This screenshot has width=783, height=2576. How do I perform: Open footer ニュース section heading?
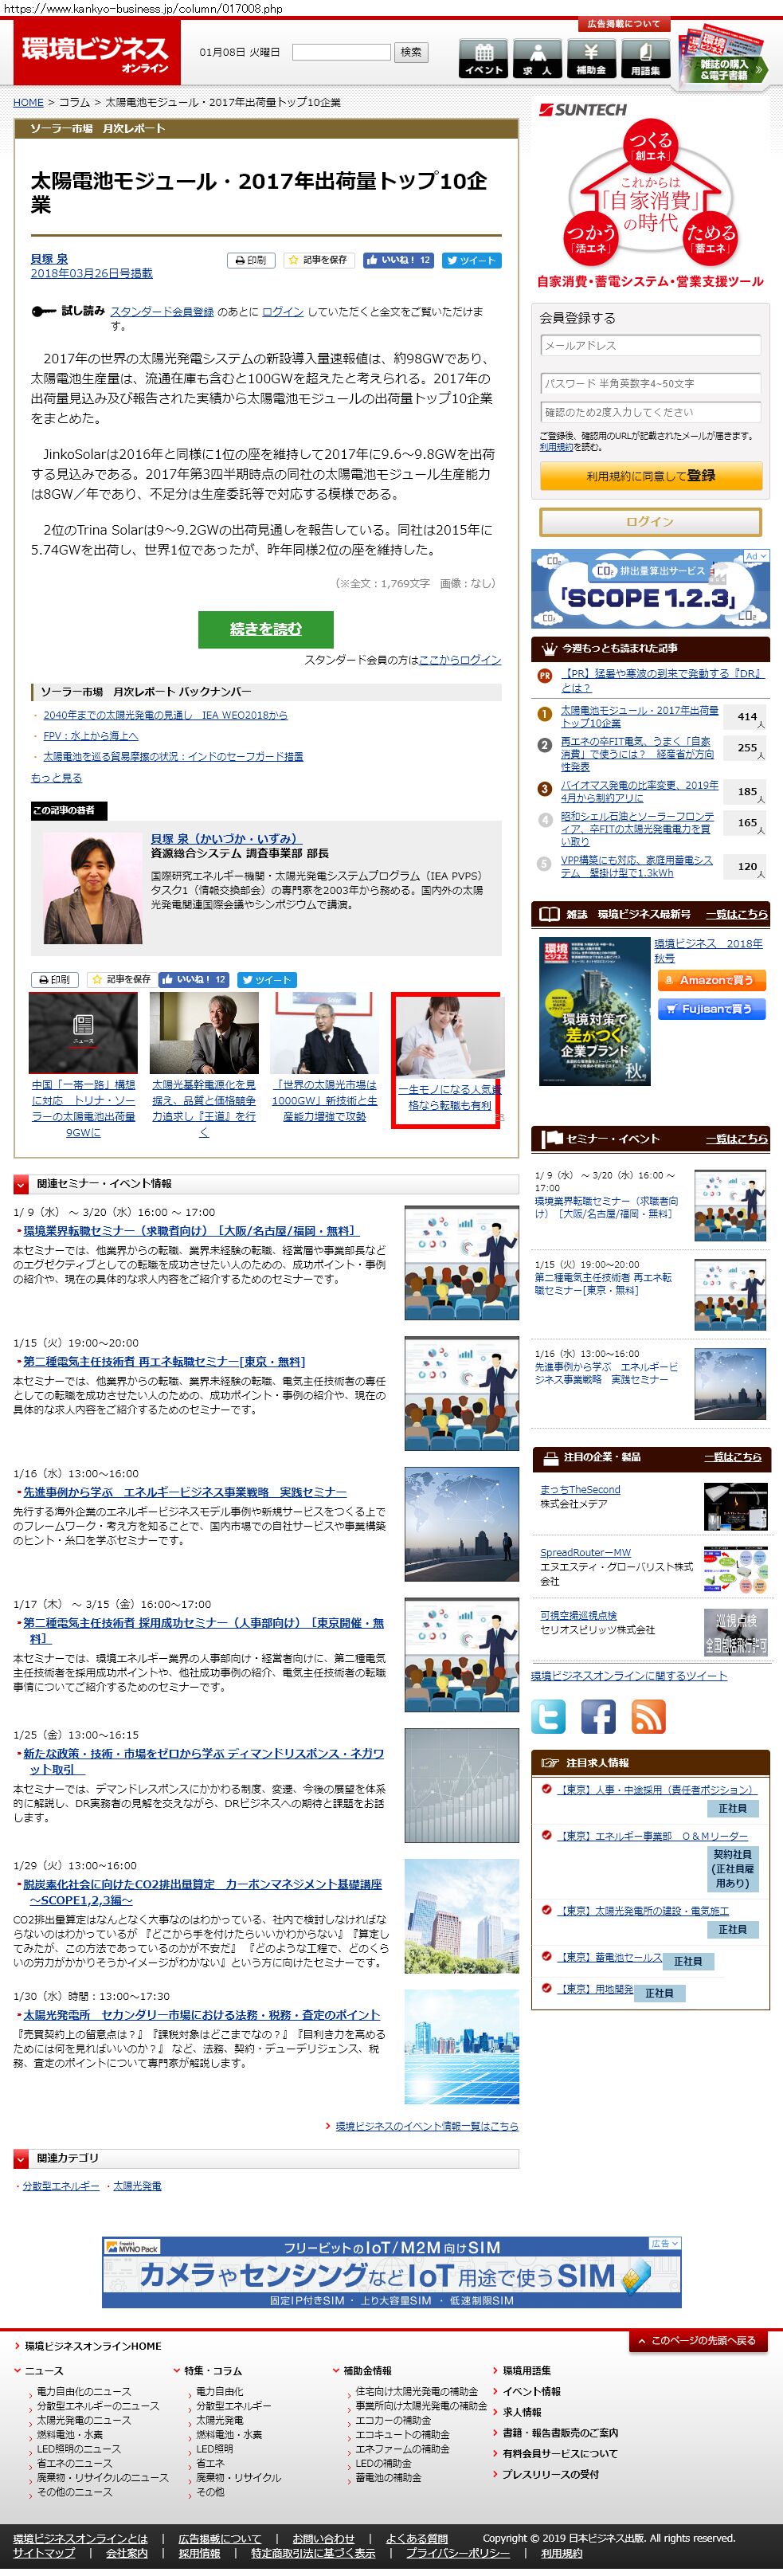pyautogui.click(x=43, y=2371)
